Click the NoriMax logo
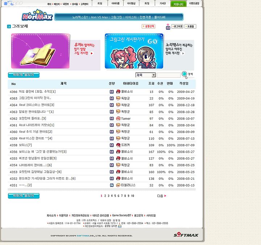261x245 pixels. coord(37,15)
